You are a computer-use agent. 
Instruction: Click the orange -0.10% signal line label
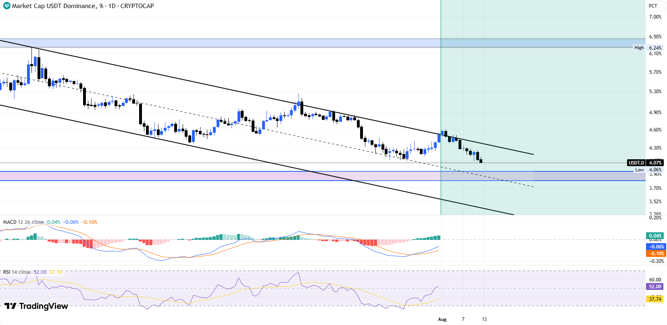[656, 254]
